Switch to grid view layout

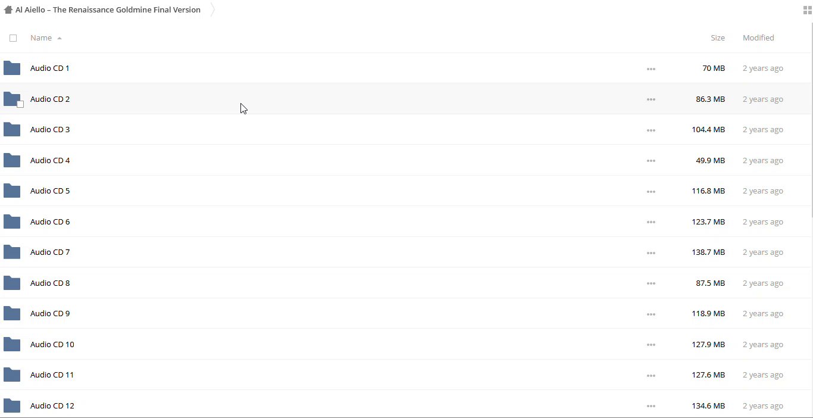tap(808, 10)
